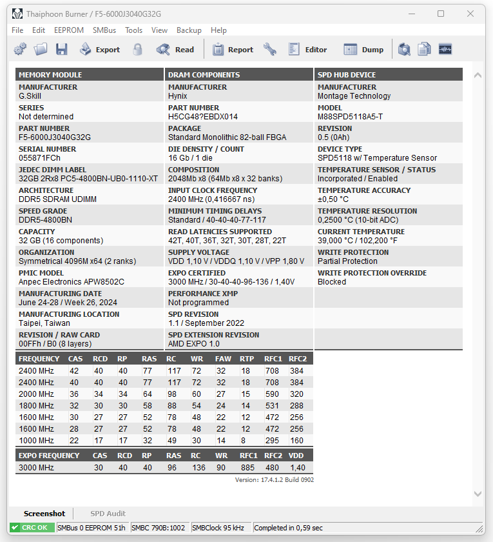Click the SMBClock 95 kHz status entry
Viewport: 493px width, 542px height.
(x=220, y=528)
